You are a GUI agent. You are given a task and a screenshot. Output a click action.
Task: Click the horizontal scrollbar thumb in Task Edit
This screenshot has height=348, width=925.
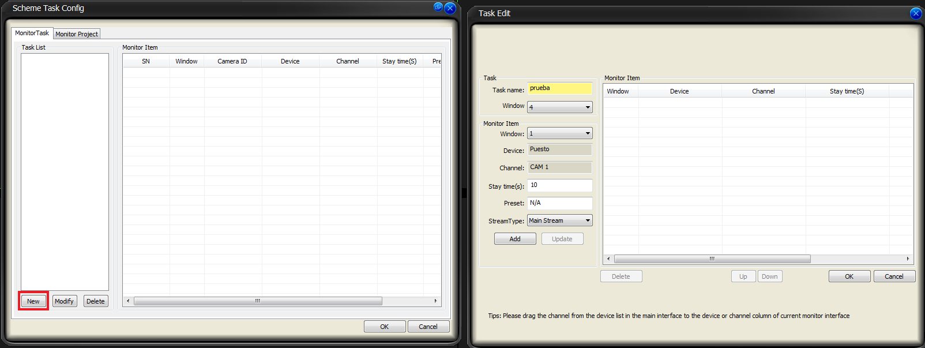(x=712, y=259)
